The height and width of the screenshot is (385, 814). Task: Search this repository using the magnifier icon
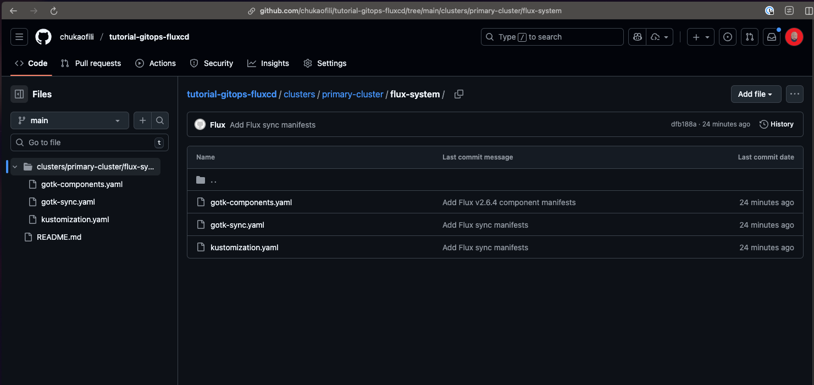159,120
